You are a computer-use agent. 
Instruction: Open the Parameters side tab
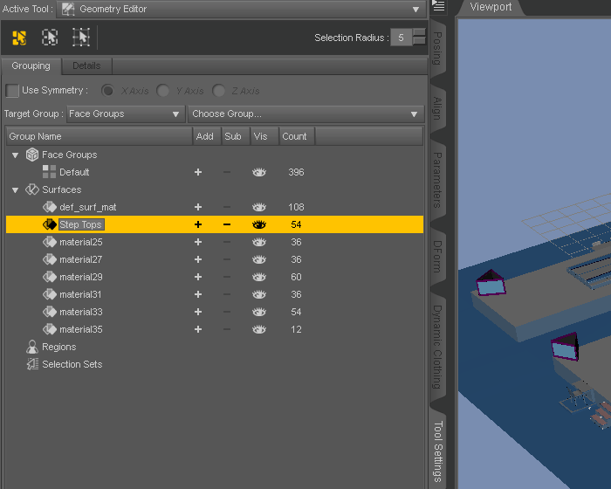coord(438,180)
